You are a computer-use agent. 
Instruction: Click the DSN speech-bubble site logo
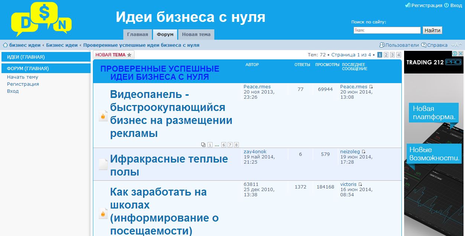click(41, 19)
